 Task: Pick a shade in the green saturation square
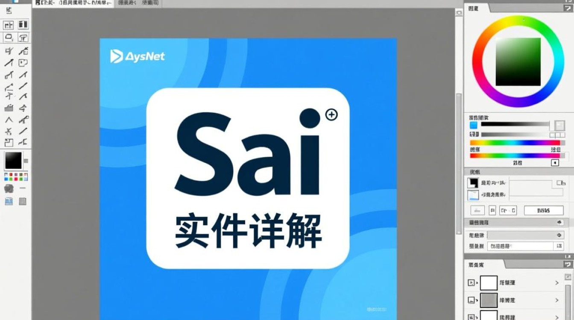518,62
